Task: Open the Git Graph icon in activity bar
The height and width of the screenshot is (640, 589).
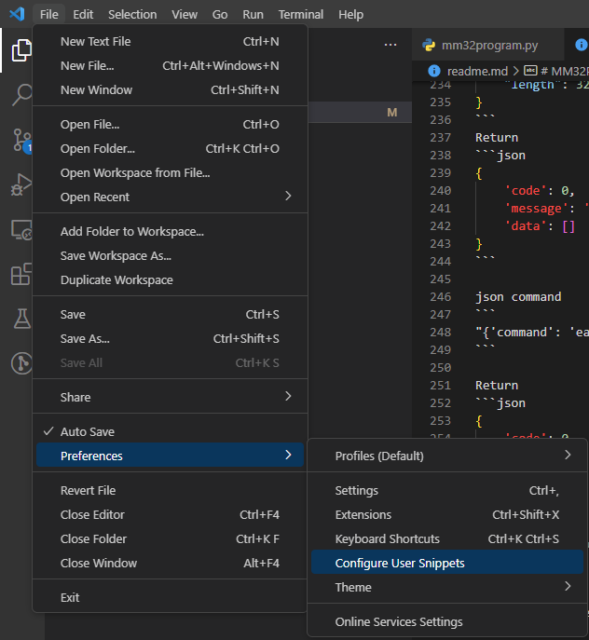Action: point(21,363)
